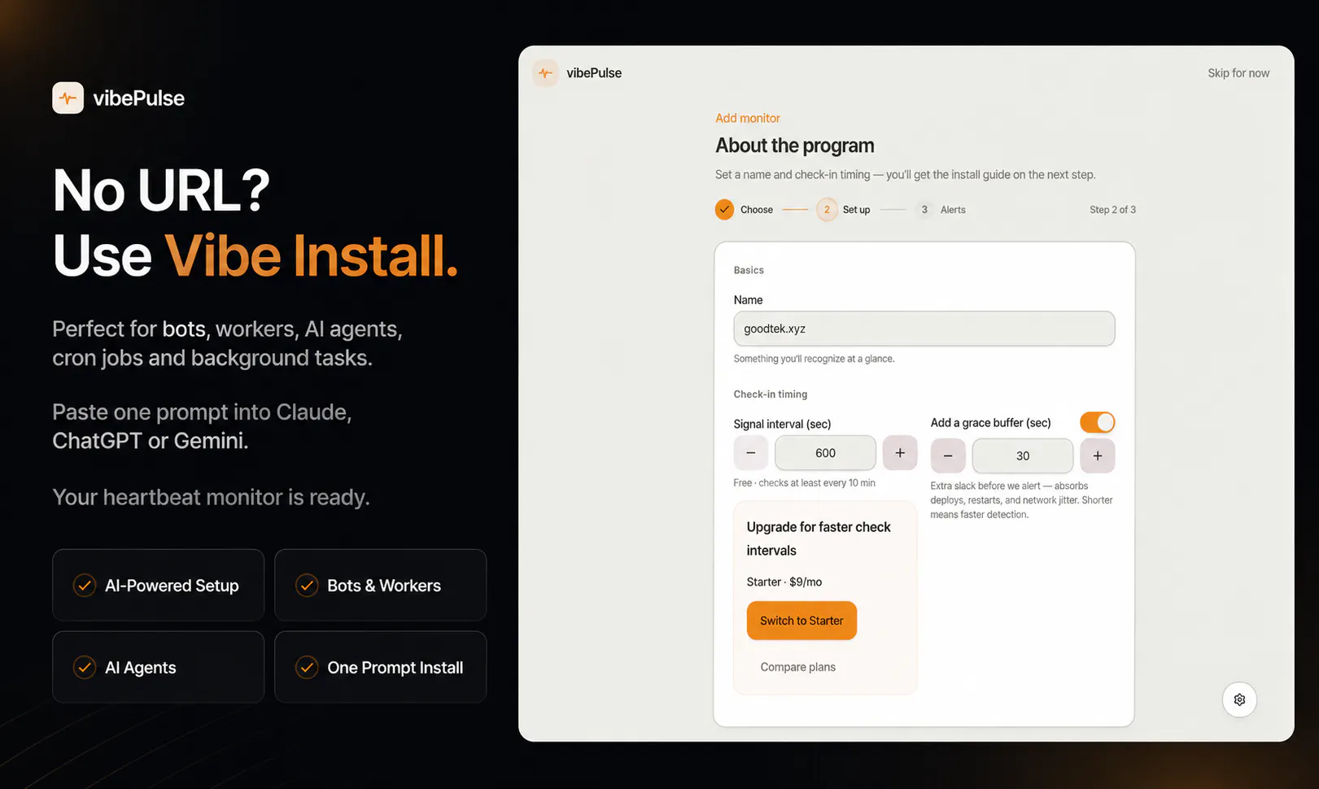
Task: Click the AI-Powered Setup feature card
Action: coord(159,585)
